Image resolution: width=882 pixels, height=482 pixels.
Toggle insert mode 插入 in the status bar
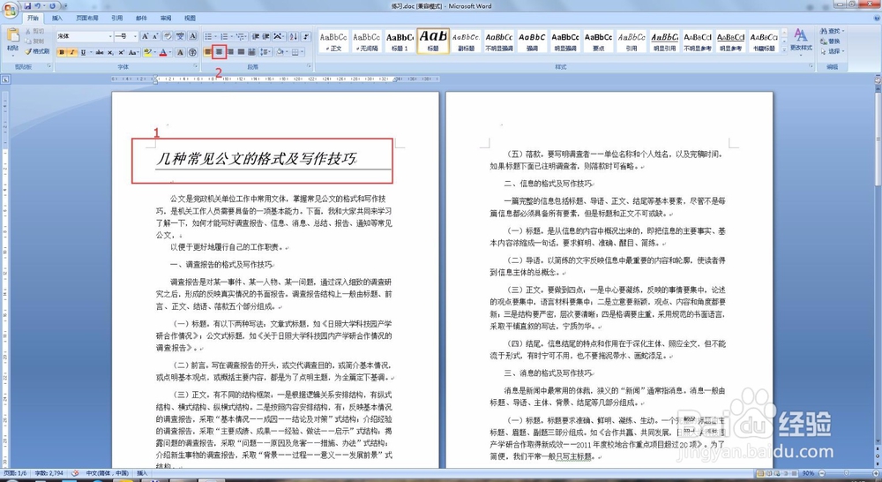[142, 473]
